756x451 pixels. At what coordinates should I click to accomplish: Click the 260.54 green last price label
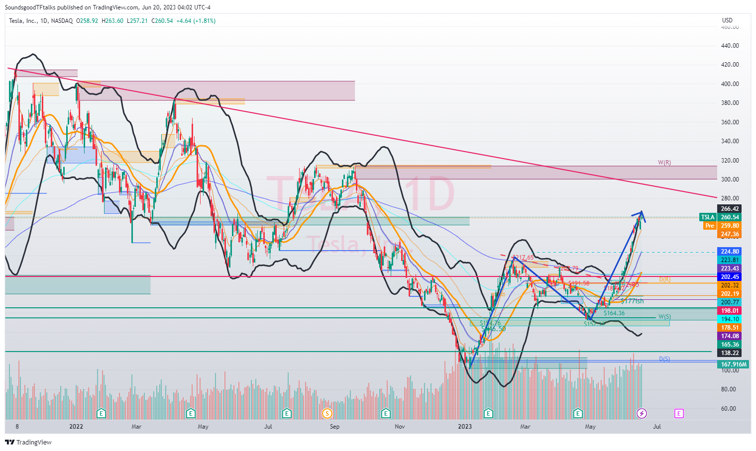729,217
